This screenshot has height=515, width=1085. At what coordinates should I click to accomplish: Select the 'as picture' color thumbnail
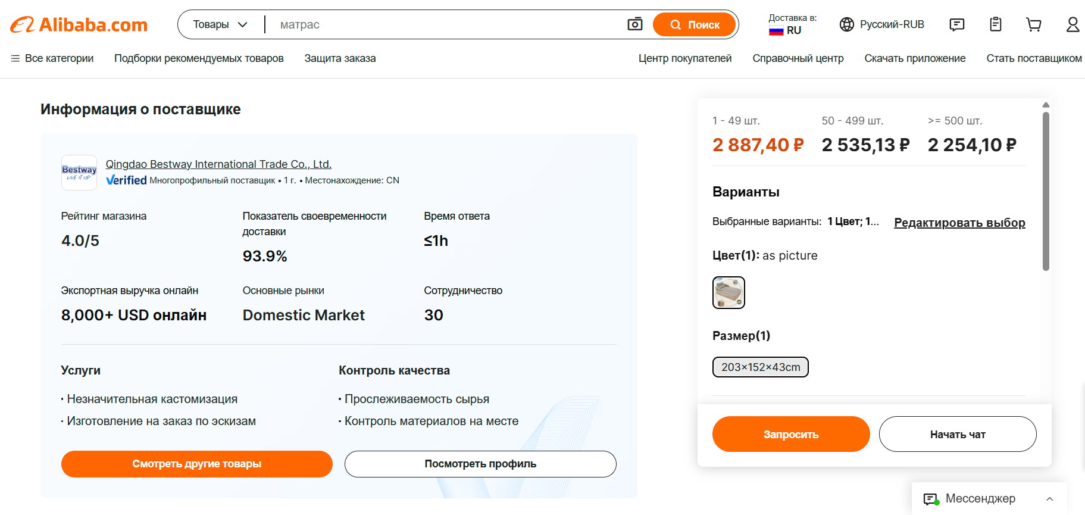[x=728, y=292]
